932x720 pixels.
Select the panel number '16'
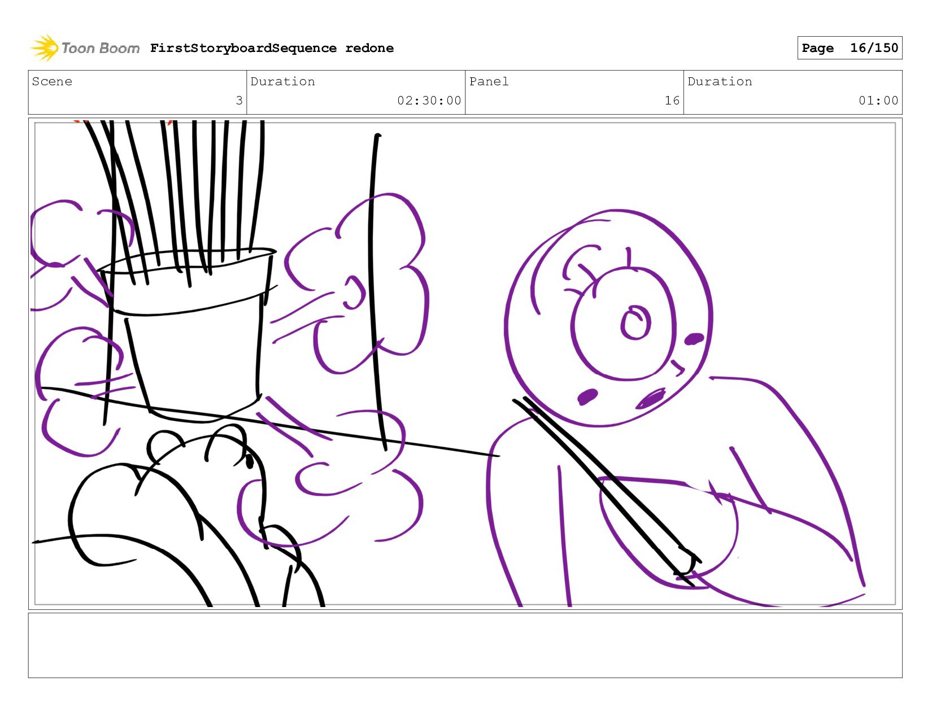tap(672, 101)
